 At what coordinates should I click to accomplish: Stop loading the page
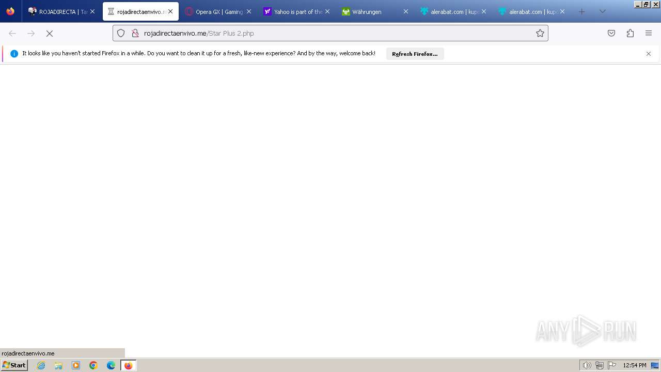[x=50, y=33]
